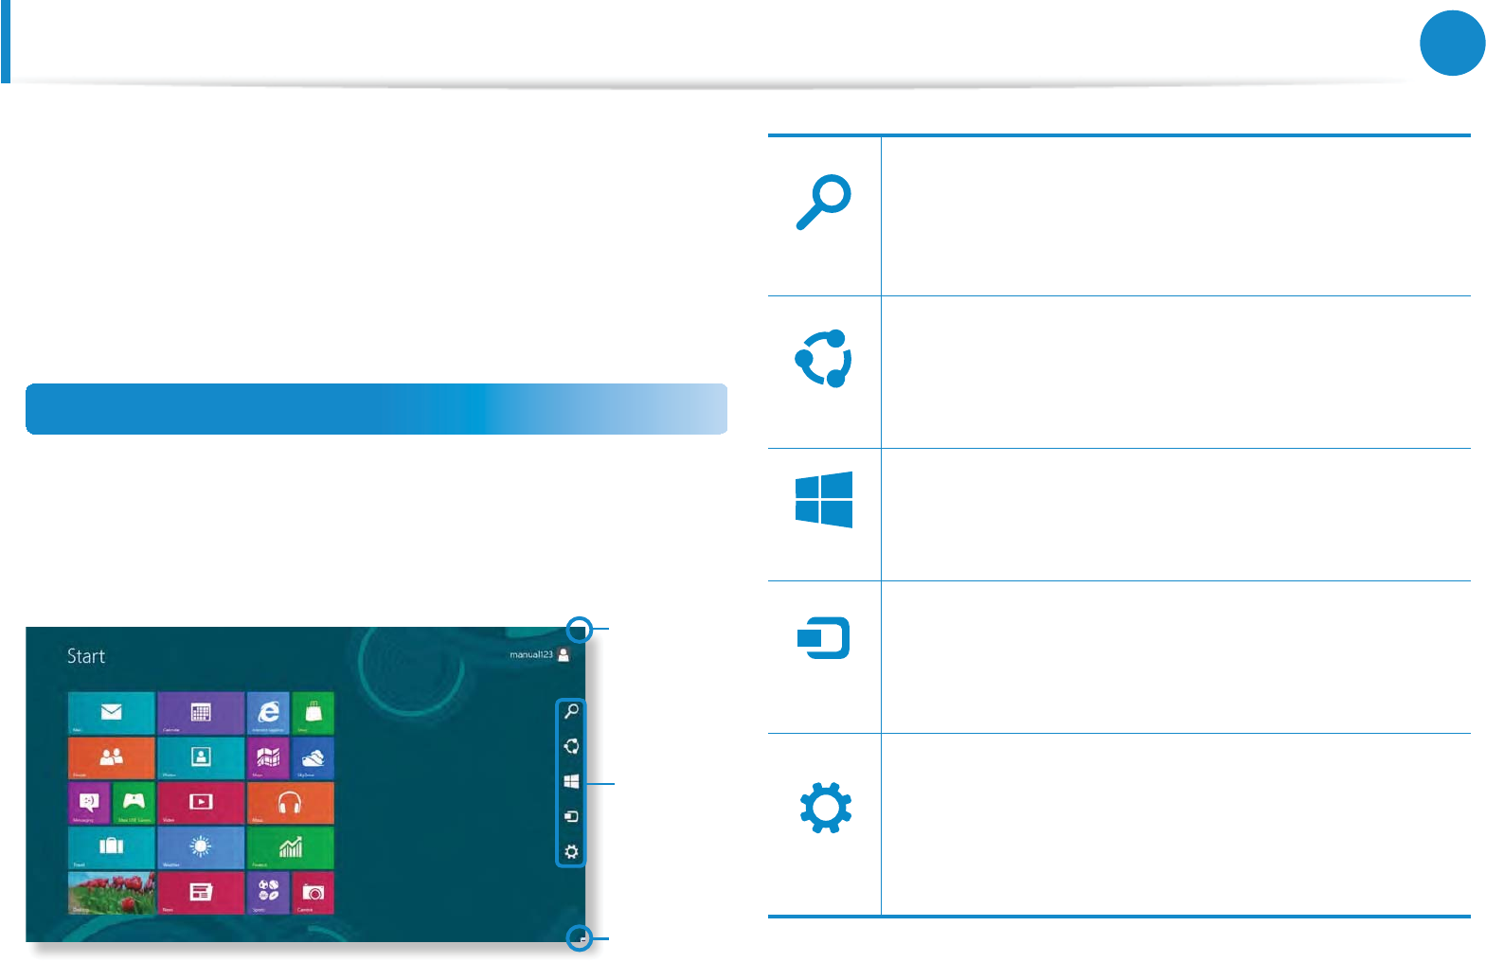
Task: Click the manual123 user account picture
Action: click(x=564, y=654)
